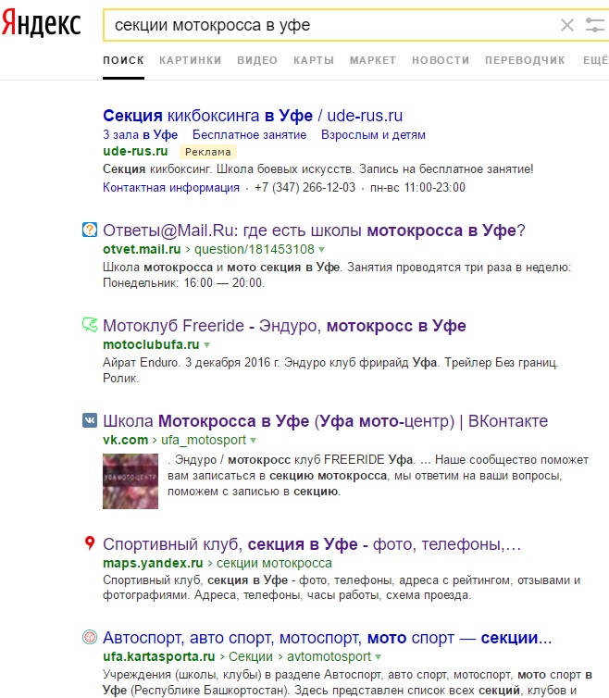
Task: Open the Новости tab
Action: [441, 60]
